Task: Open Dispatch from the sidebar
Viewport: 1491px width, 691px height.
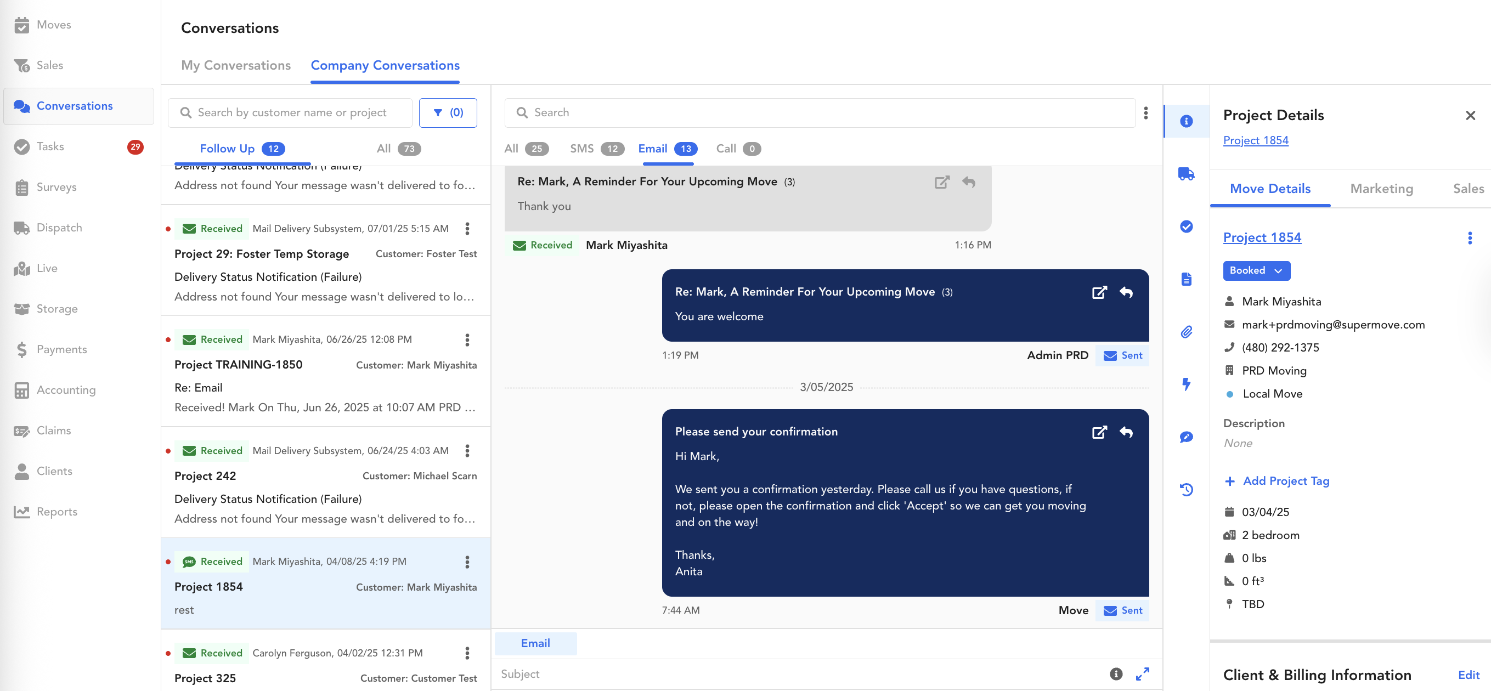Action: tap(59, 228)
